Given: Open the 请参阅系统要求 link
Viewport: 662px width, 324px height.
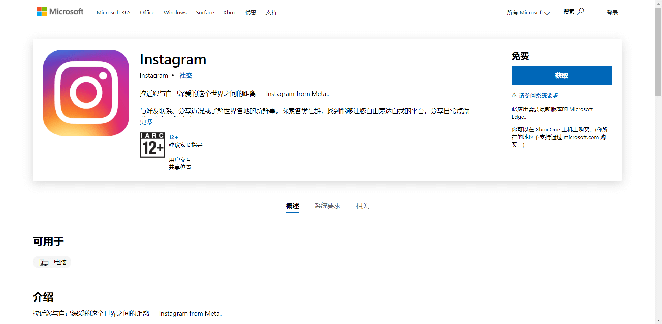Looking at the screenshot, I should coord(539,95).
